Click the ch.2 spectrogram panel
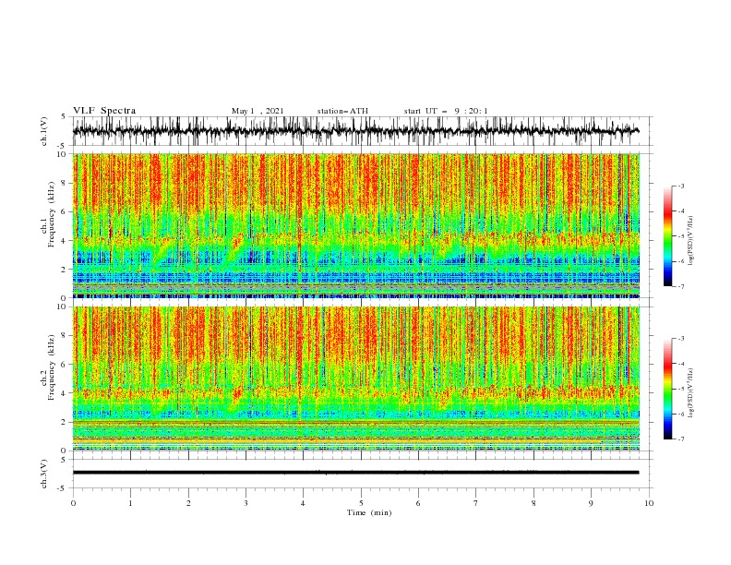The image size is (731, 565). [x=356, y=379]
